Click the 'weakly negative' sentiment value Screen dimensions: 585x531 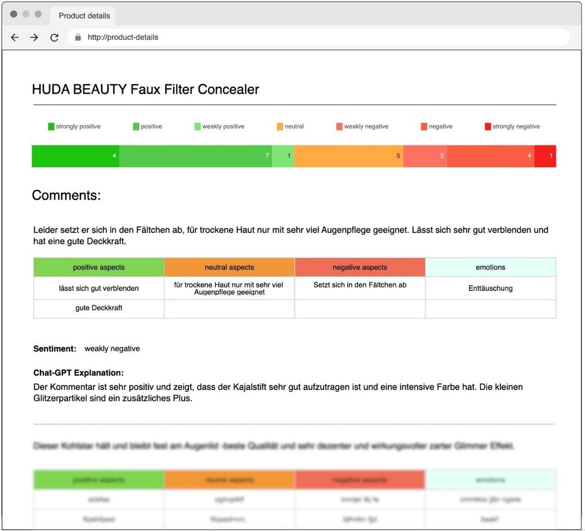[113, 349]
